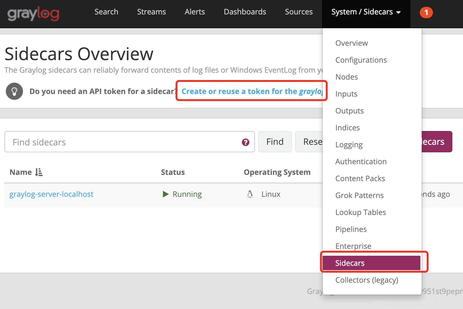The height and width of the screenshot is (309, 463).
Task: Click the Reset button
Action: pyautogui.click(x=310, y=142)
